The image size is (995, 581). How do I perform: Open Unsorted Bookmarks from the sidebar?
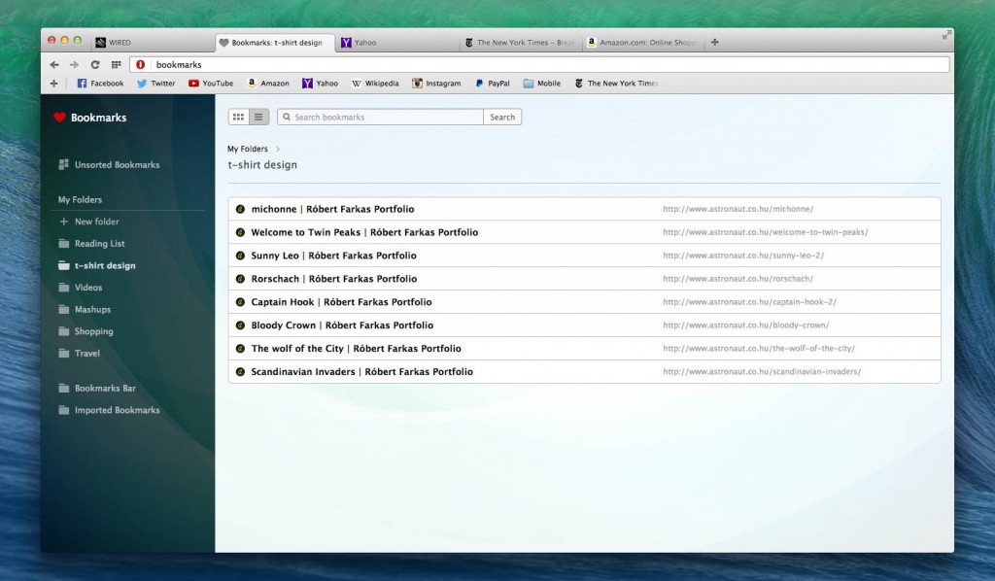tap(117, 164)
